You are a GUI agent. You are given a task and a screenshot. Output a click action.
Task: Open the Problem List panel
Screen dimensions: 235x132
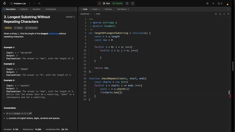pyautogui.click(x=18, y=3)
